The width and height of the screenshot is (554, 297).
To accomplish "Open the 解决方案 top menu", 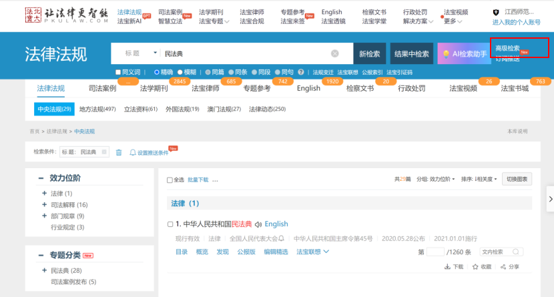I will (418, 21).
